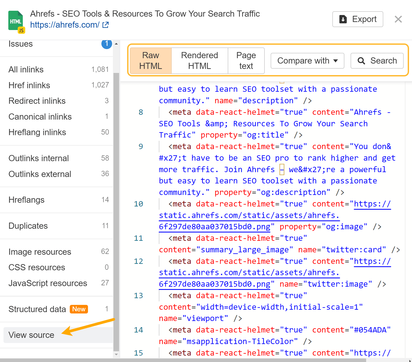Viewport: 412px width, 362px height.
Task: Click the magnifier icon on the Search button
Action: 361,61
